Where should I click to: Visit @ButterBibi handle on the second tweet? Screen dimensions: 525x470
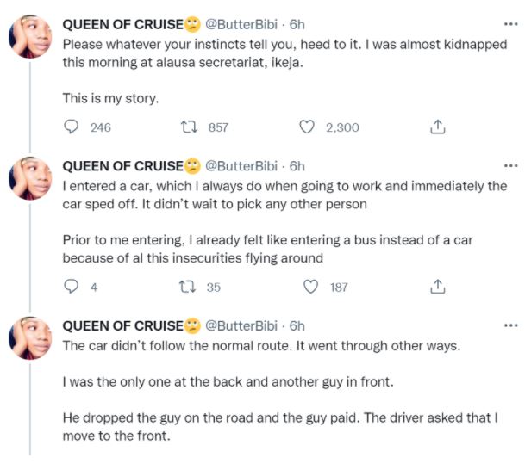[242, 166]
